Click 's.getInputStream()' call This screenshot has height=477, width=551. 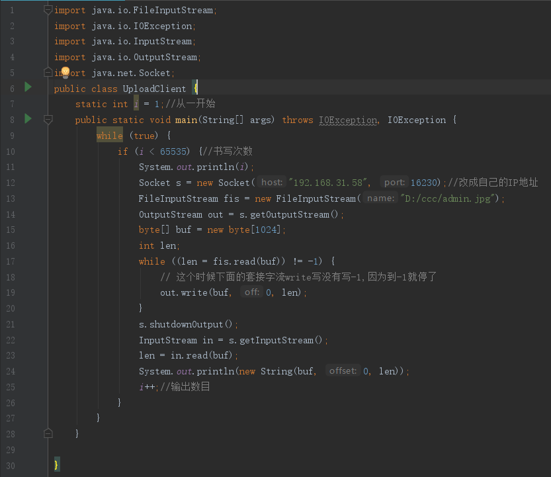tap(275, 340)
